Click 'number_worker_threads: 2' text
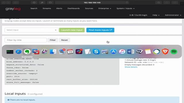 [22, 71]
